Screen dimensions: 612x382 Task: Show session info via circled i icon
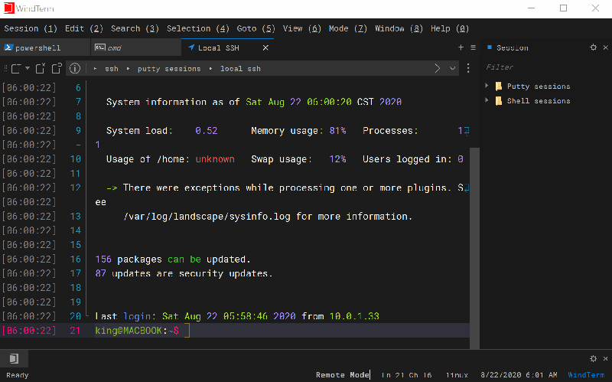tap(74, 69)
